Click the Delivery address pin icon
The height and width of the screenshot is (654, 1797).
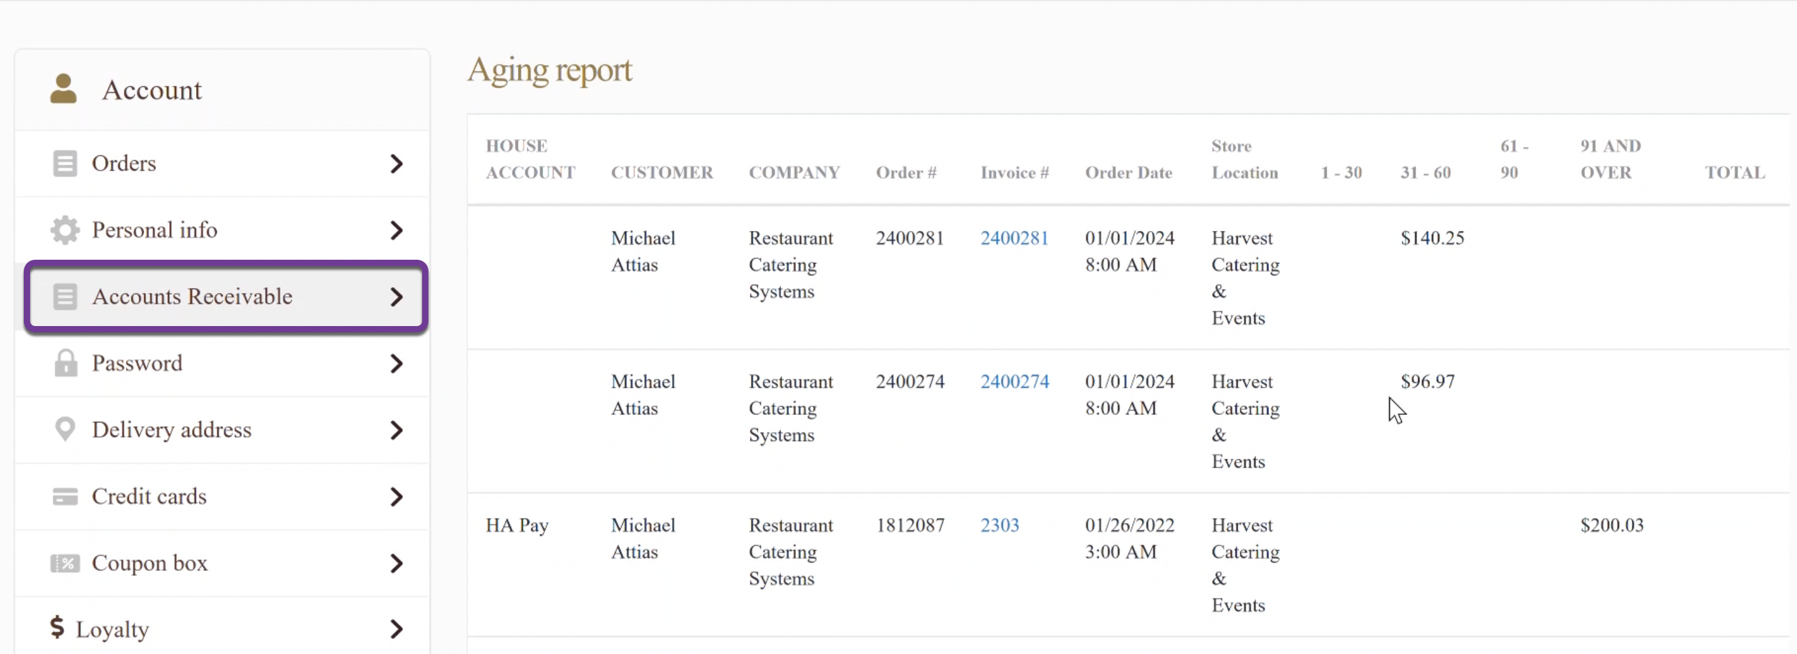point(65,429)
